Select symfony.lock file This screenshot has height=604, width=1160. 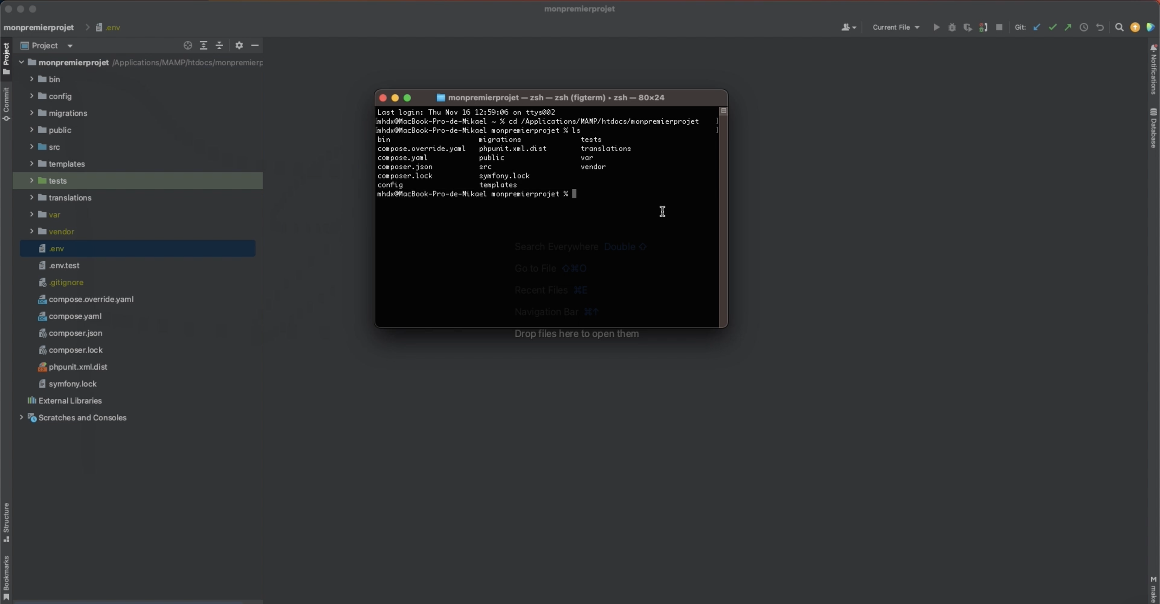tap(72, 384)
